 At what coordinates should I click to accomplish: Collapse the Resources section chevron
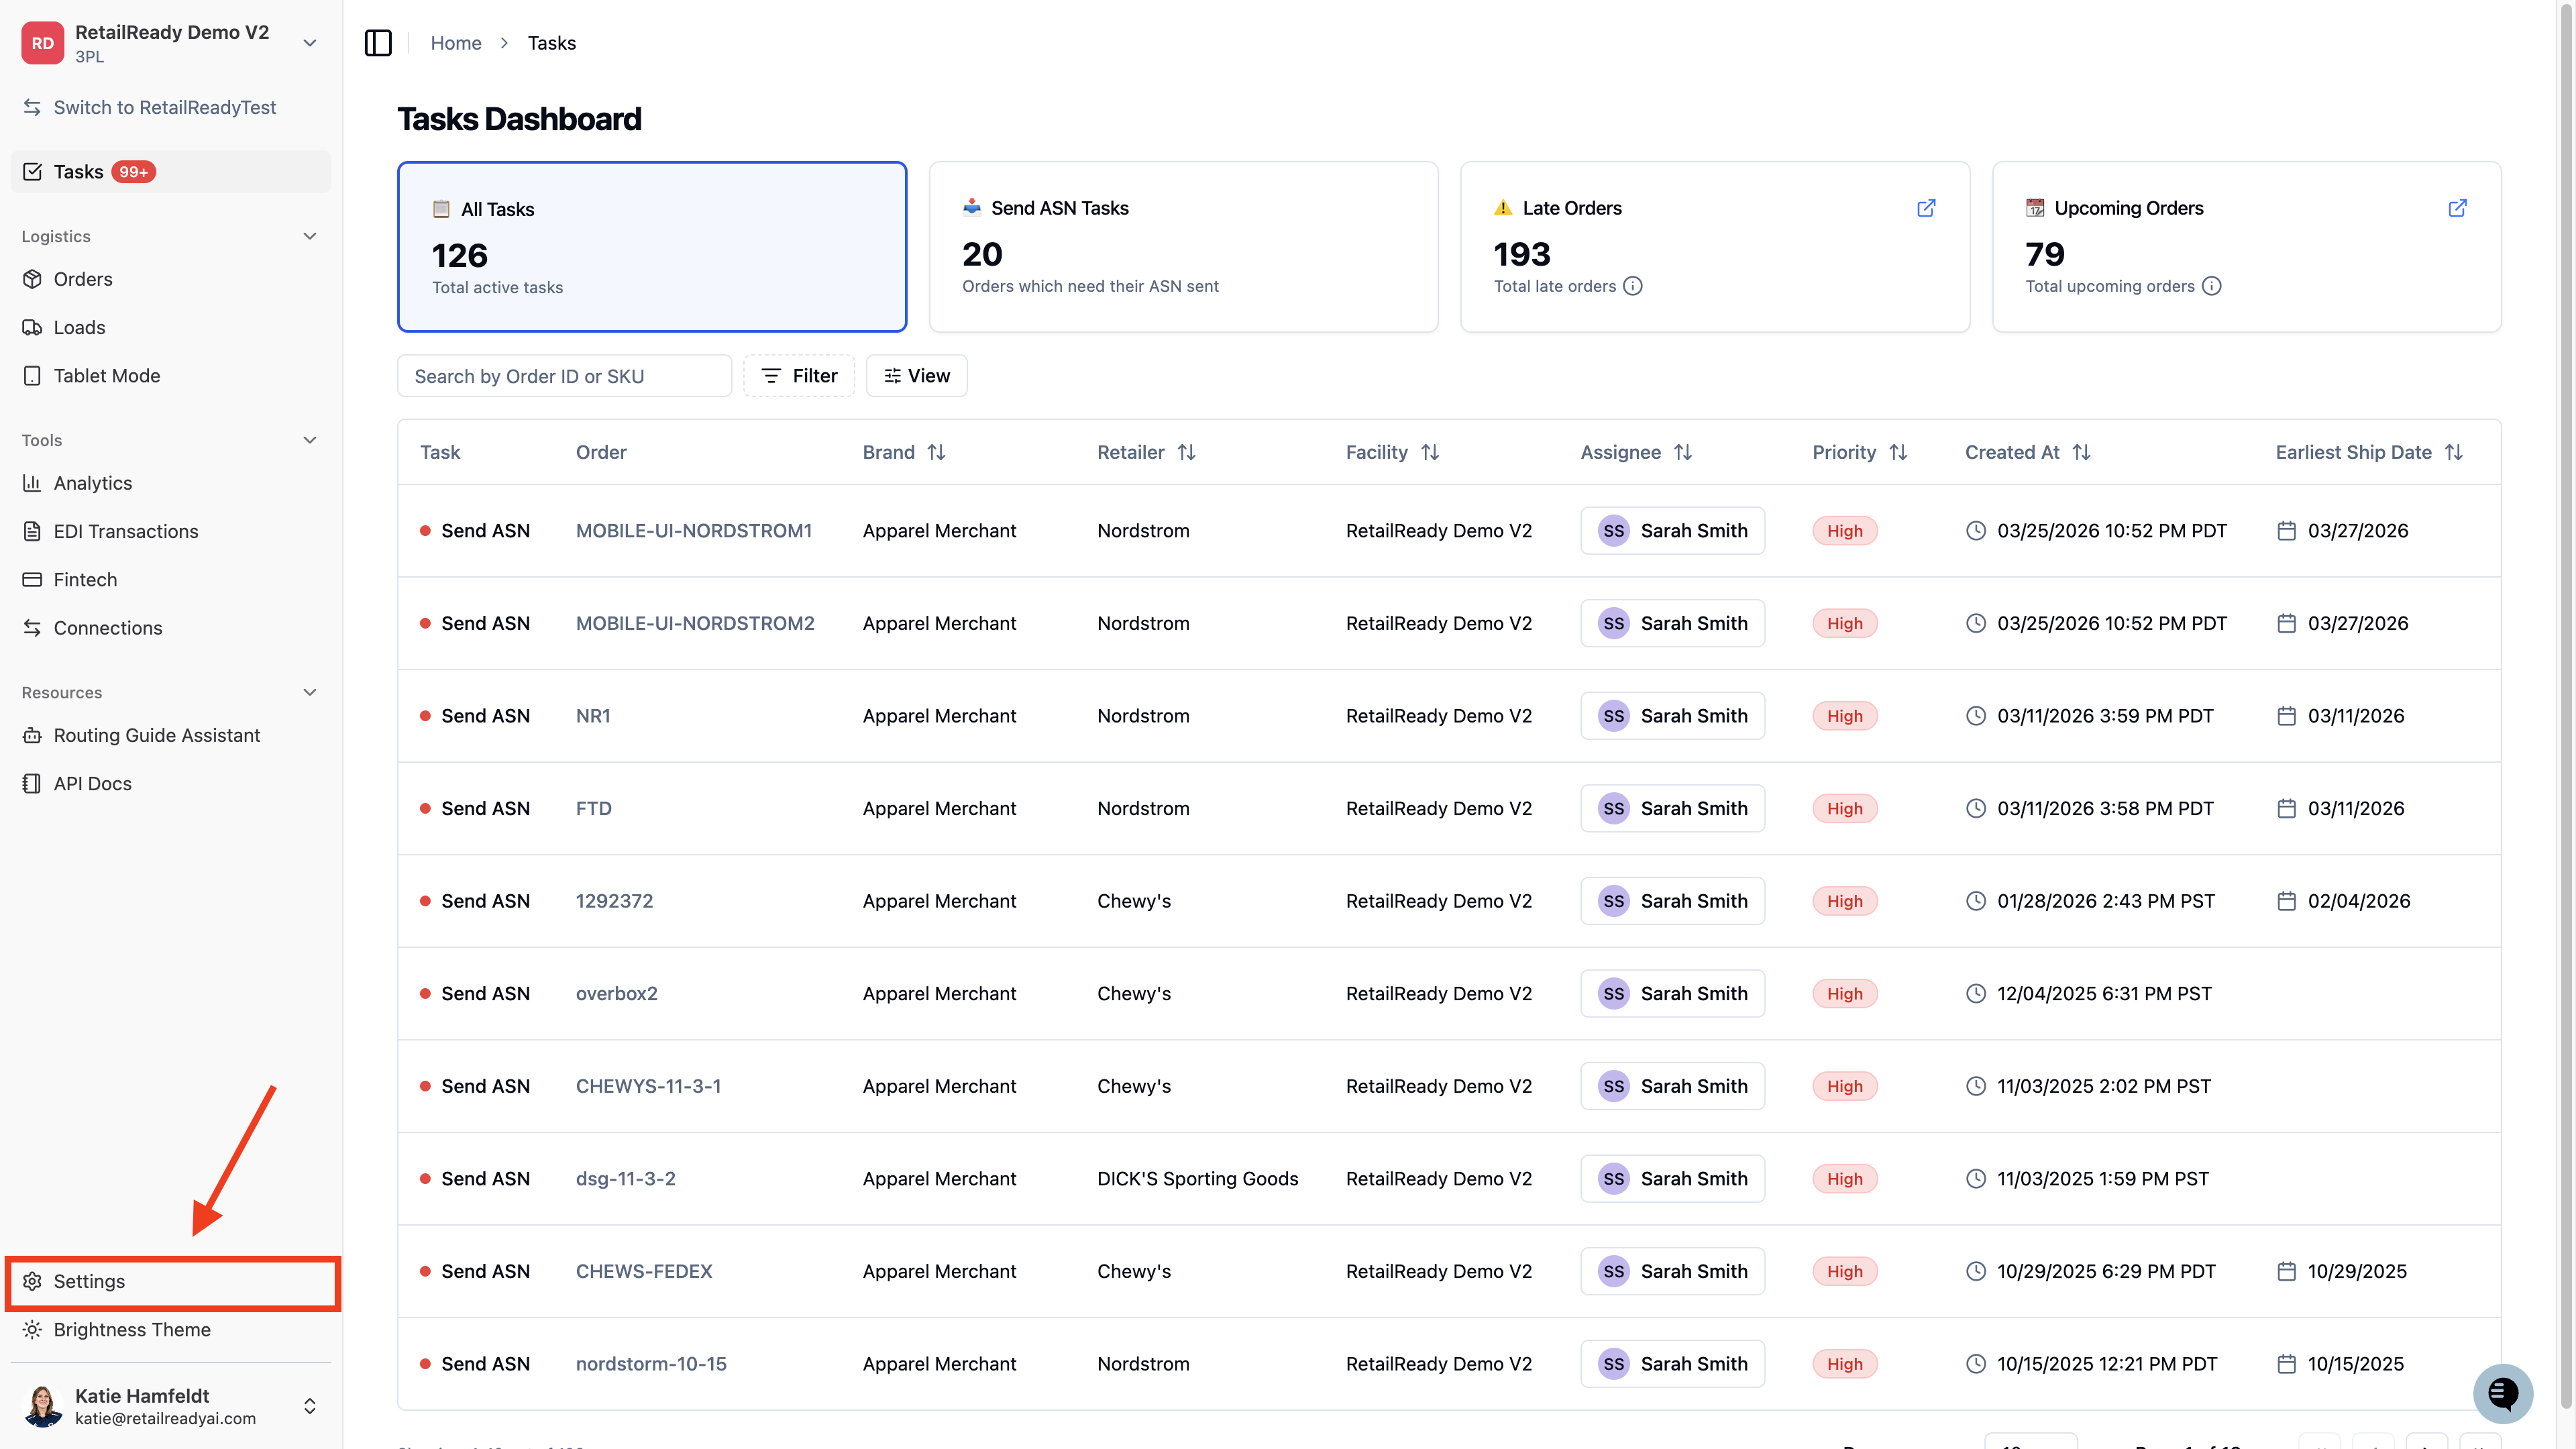[x=310, y=692]
